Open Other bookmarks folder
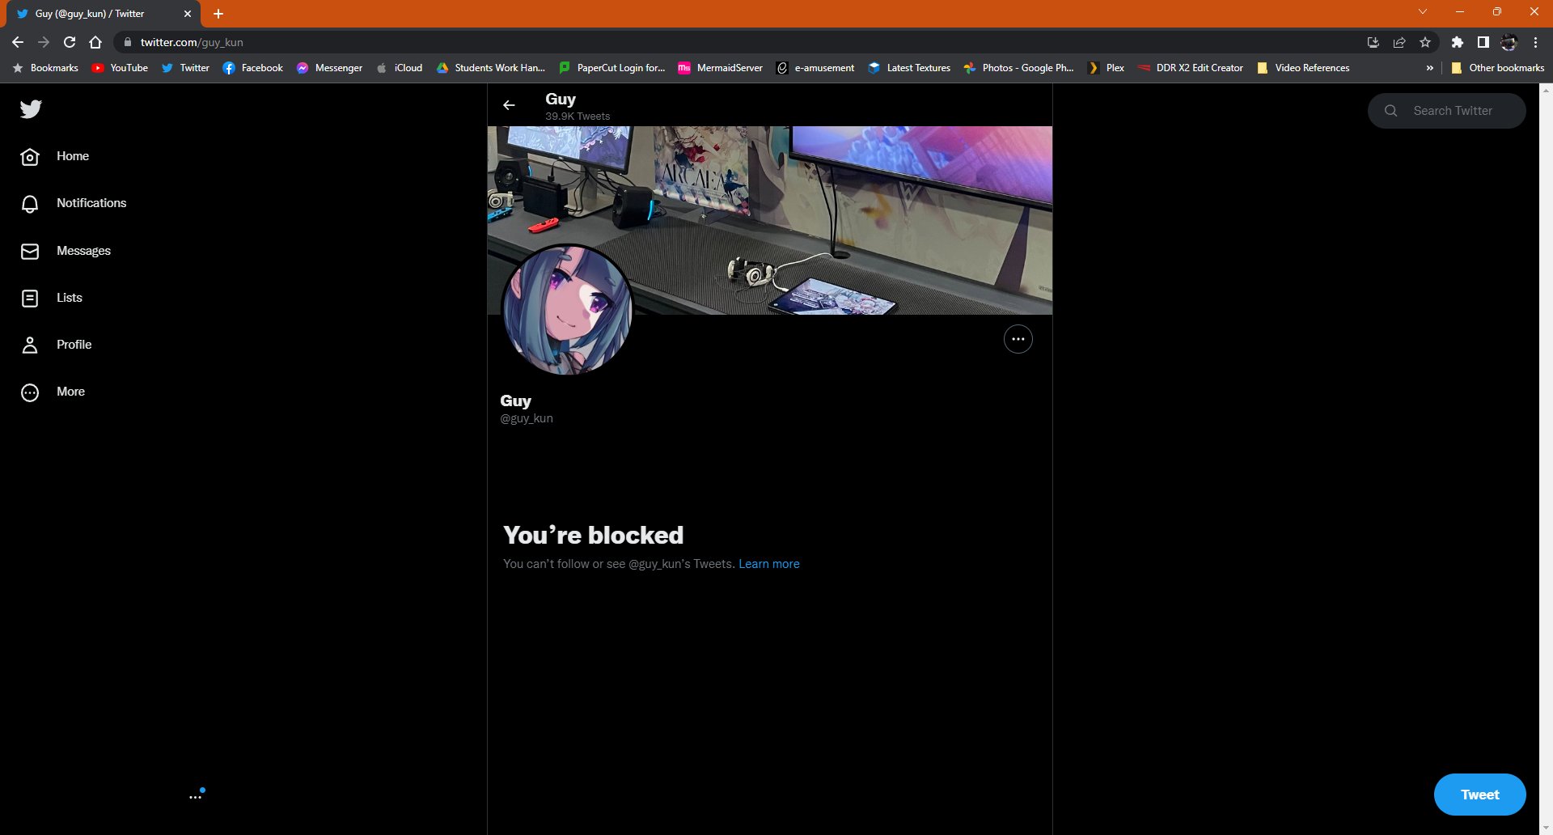 (x=1497, y=68)
